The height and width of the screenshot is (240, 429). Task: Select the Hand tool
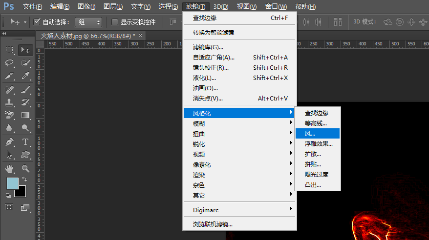pyautogui.click(x=9, y=169)
